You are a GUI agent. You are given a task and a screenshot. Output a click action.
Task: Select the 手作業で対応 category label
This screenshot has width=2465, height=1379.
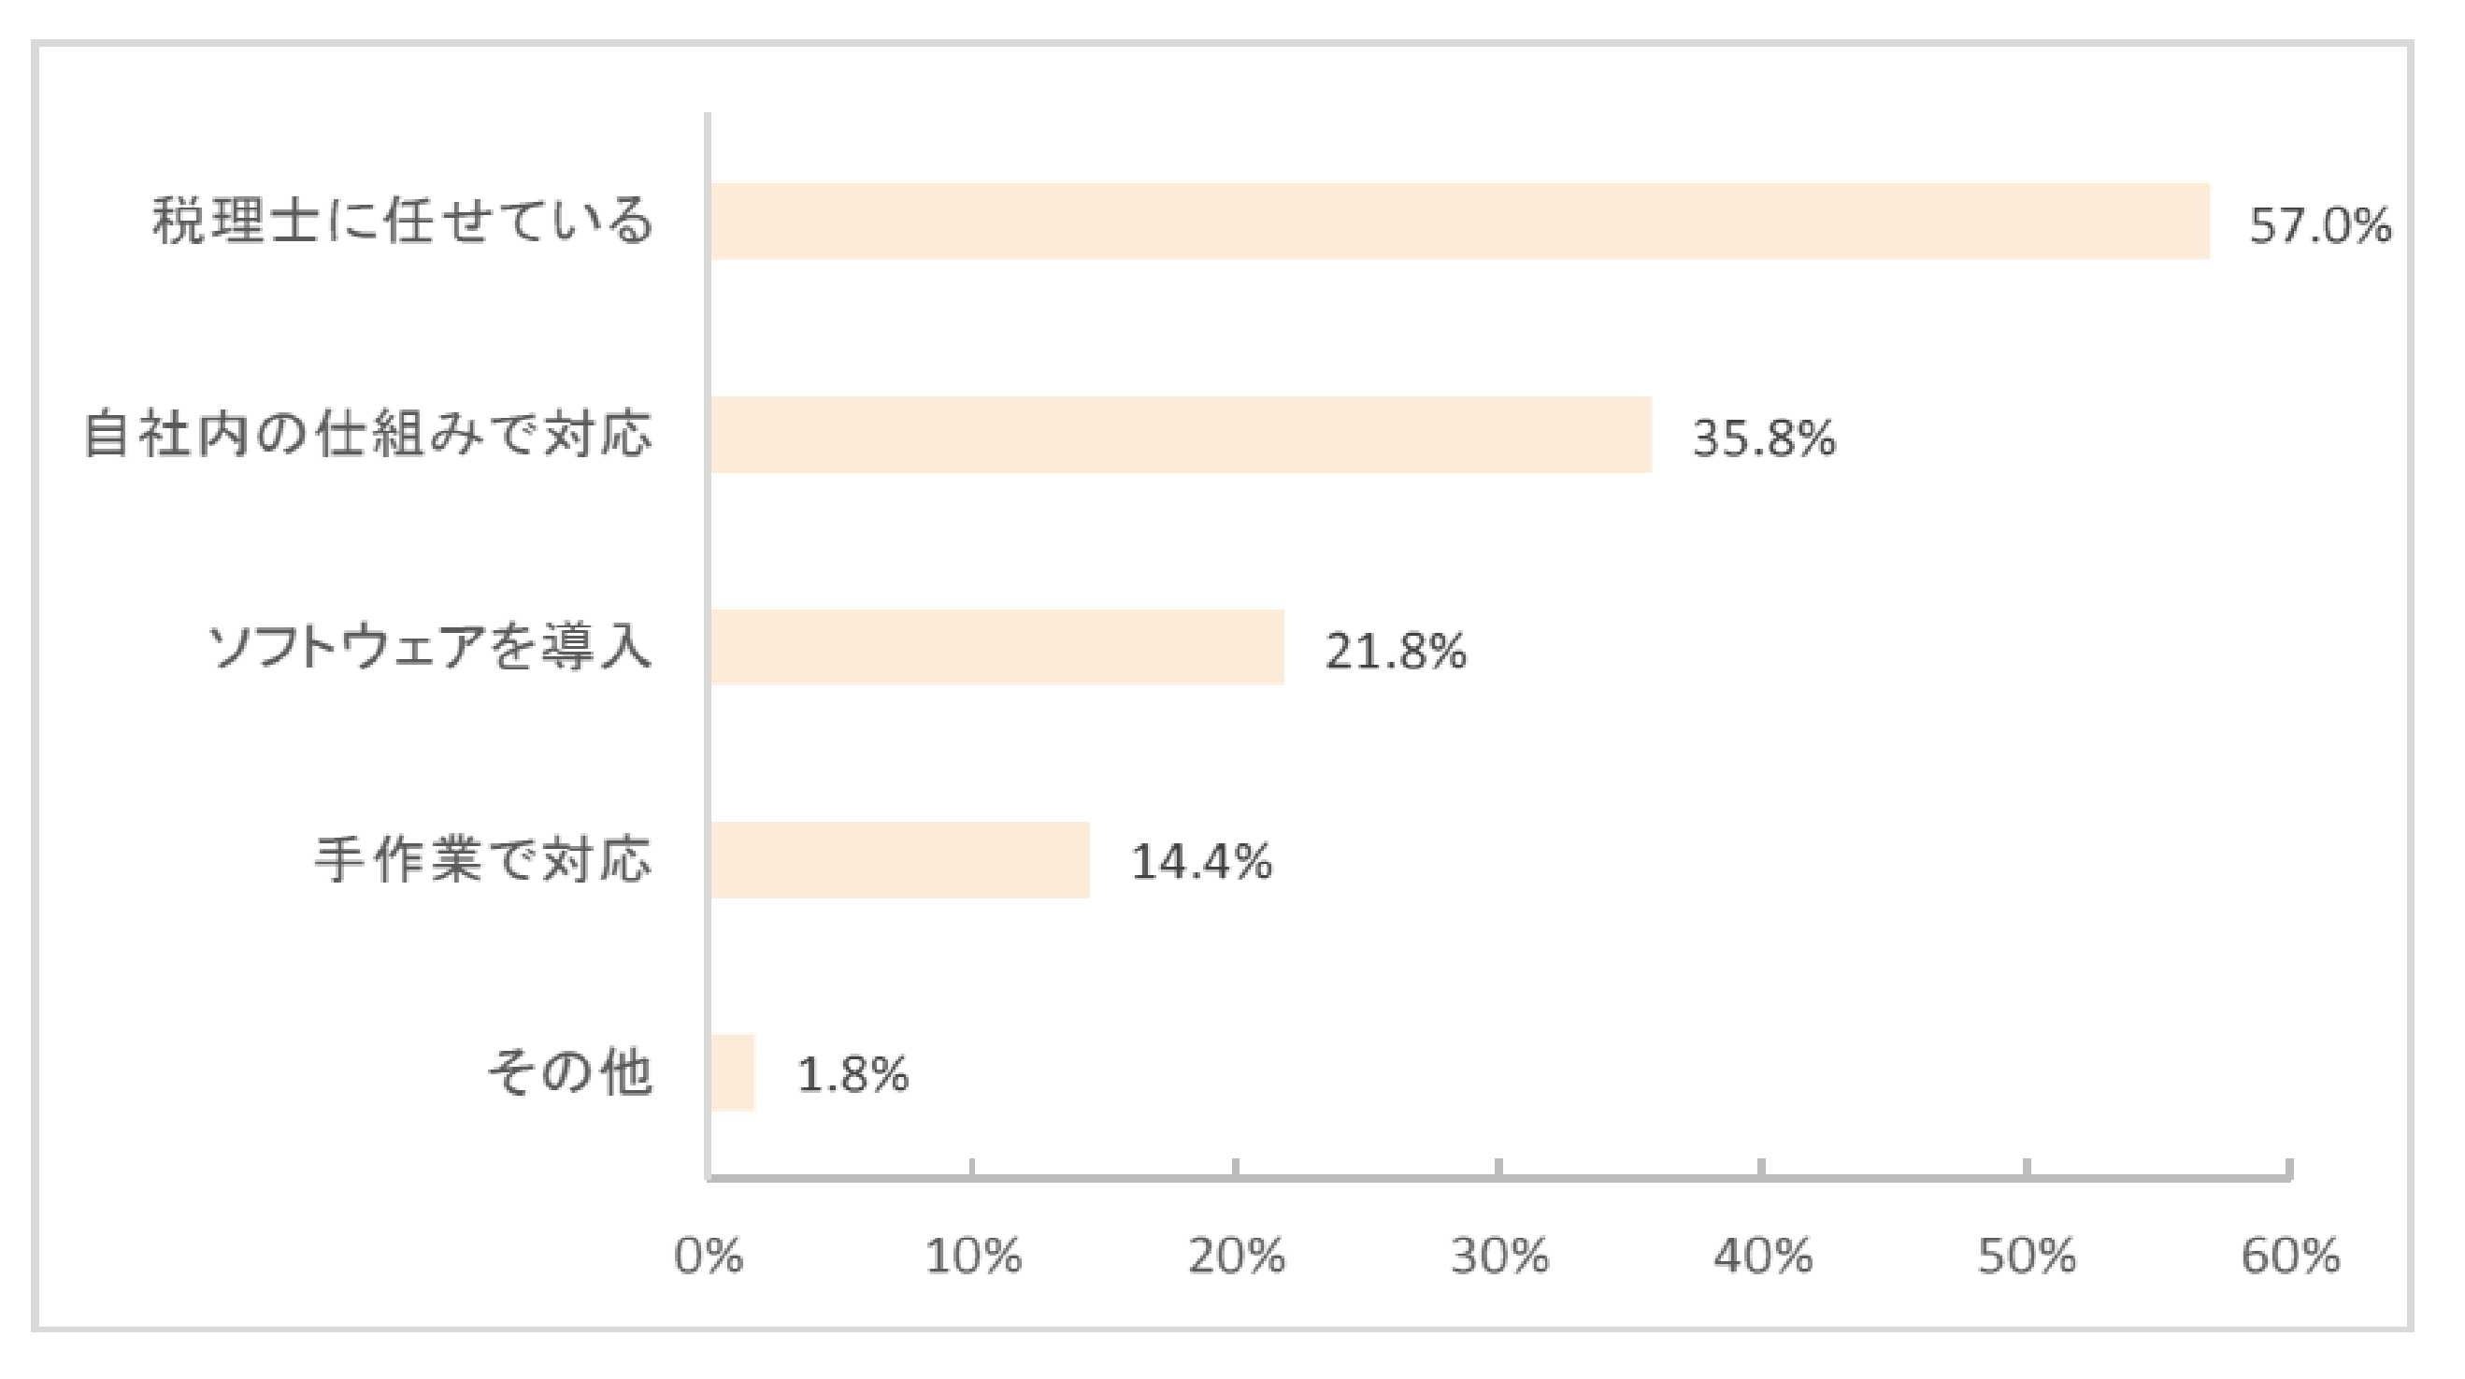[x=483, y=859]
